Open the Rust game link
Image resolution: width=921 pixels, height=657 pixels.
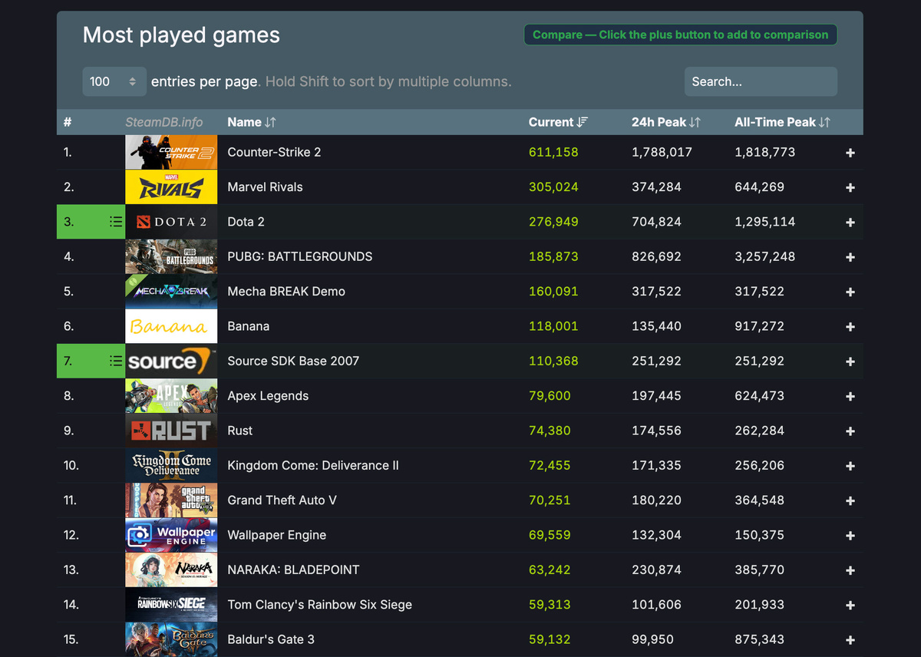[239, 431]
